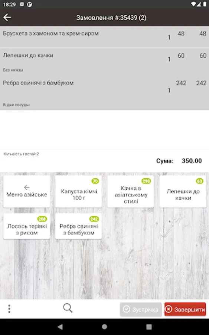Tap the green 298 price badge
Screen dimensions: 209x335
click(x=146, y=181)
